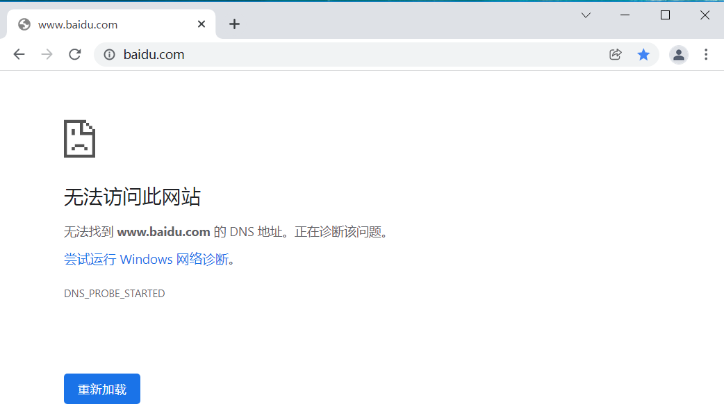Go back to the previous page
This screenshot has width=724, height=418.
coord(19,54)
